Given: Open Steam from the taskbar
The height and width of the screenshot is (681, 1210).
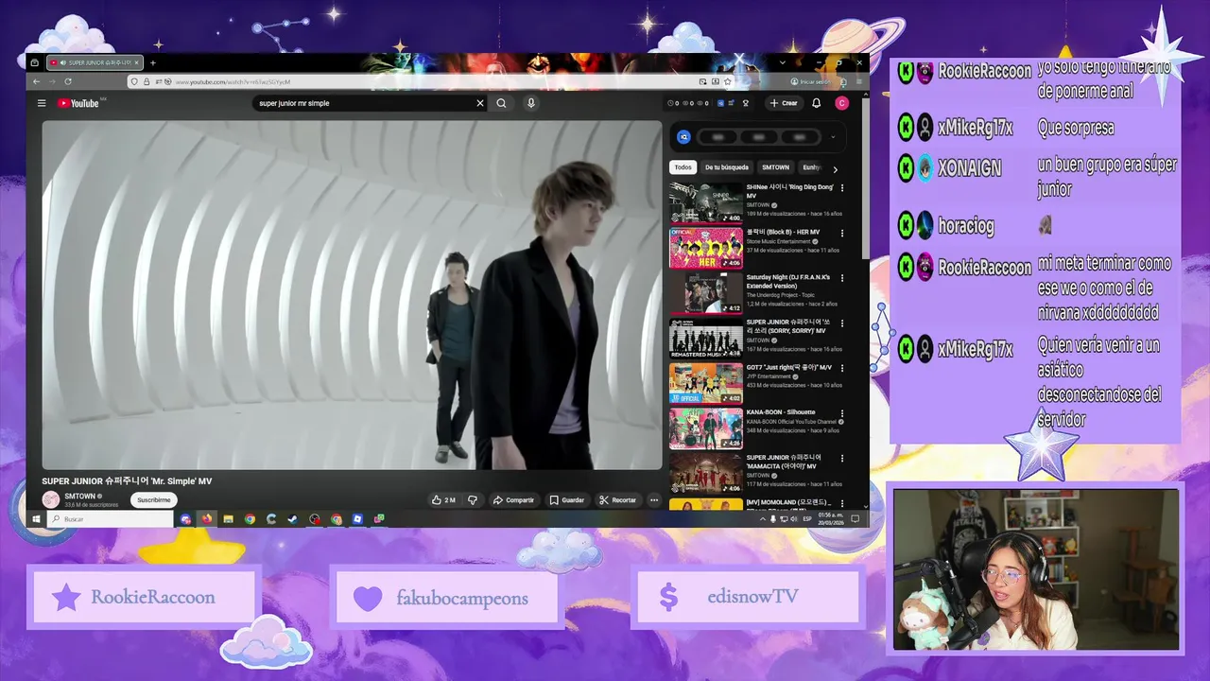Looking at the screenshot, I should [x=292, y=519].
